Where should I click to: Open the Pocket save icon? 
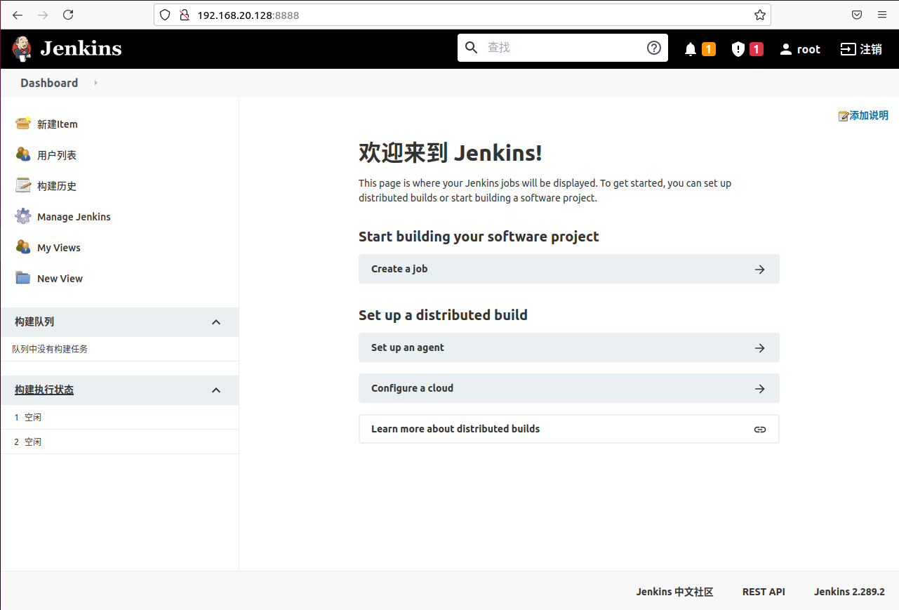click(x=857, y=15)
